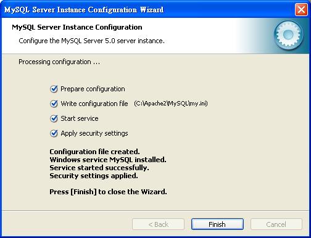Image resolution: width=311 pixels, height=238 pixels.
Task: Click the Configuration file created message
Action: tap(94, 152)
